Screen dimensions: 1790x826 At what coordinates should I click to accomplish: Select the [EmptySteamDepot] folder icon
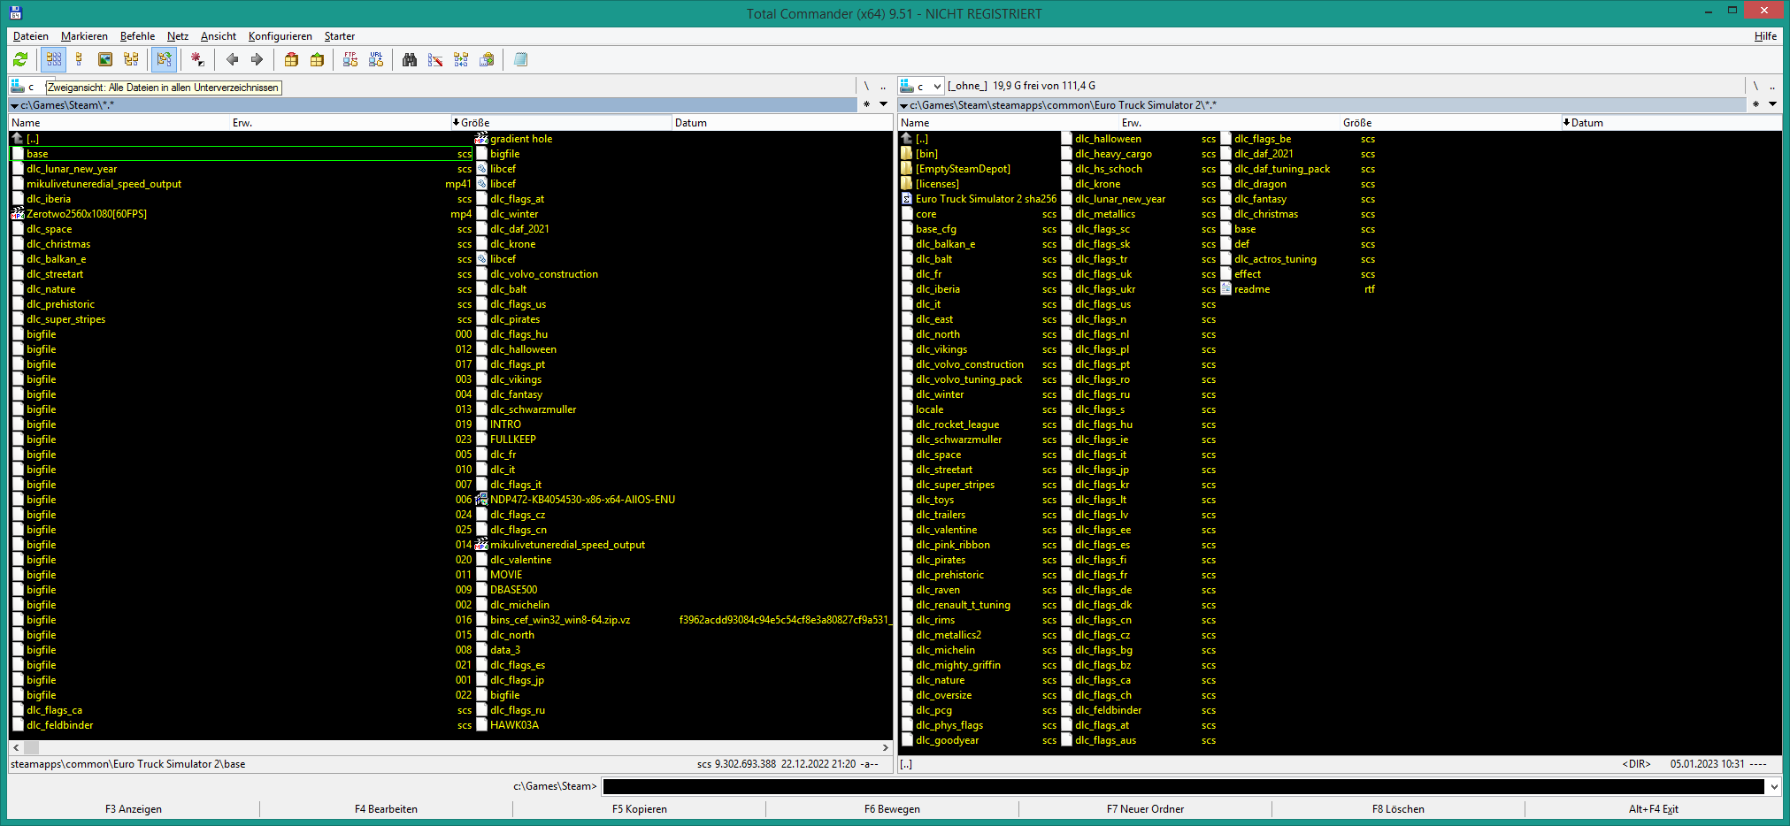906,169
